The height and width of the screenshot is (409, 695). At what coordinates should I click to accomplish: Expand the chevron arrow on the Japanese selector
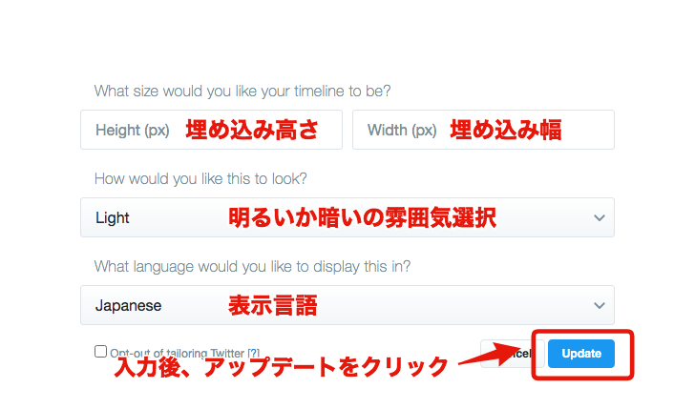point(600,305)
